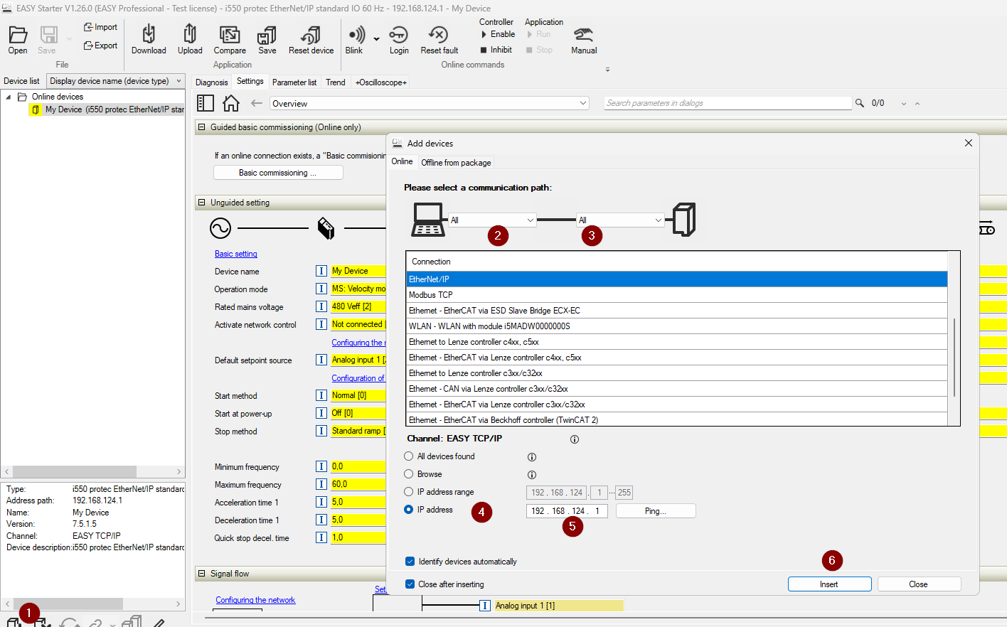This screenshot has width=1007, height=627.
Task: Click the Ping... button
Action: (x=656, y=511)
